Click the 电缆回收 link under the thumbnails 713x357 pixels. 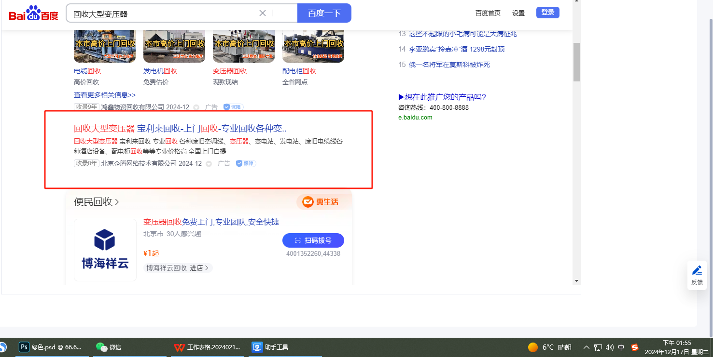pos(87,71)
